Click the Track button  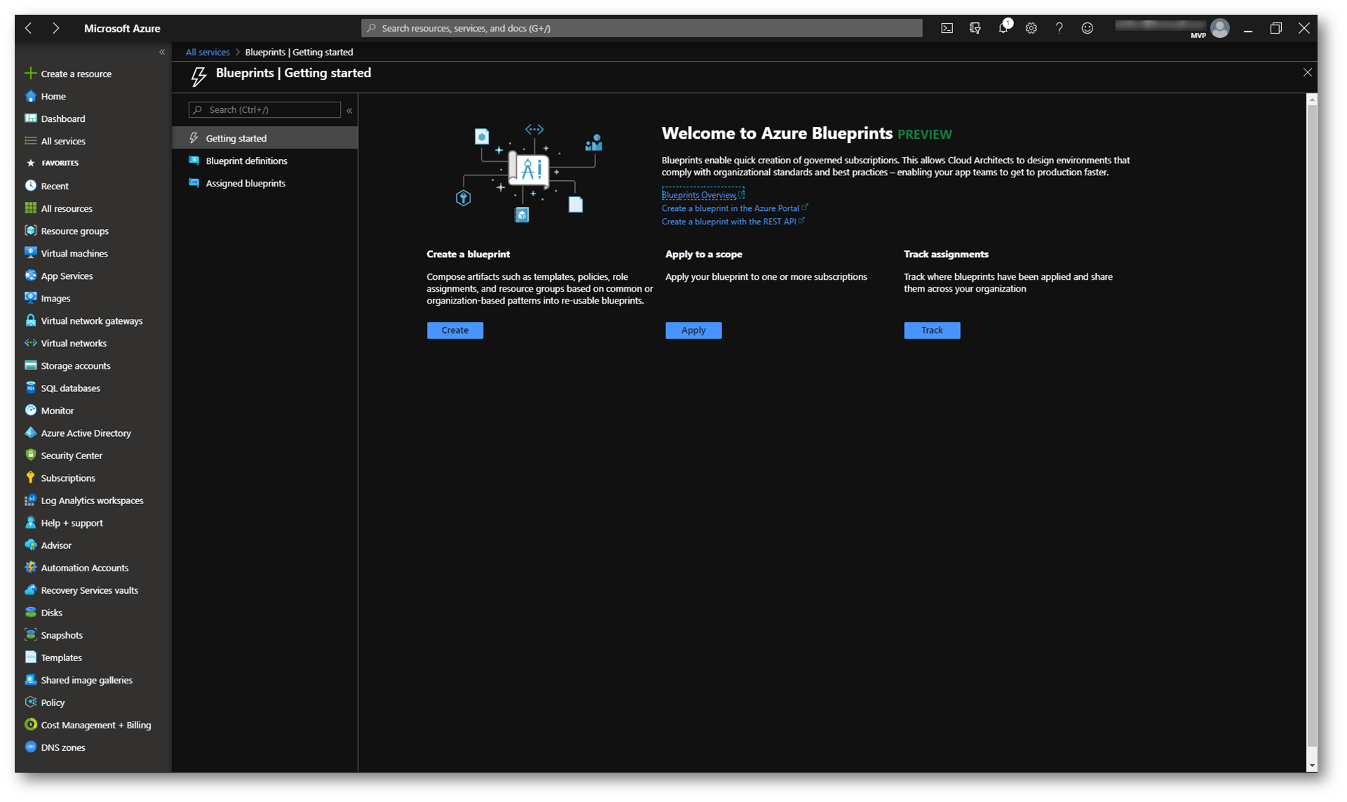[x=932, y=330]
